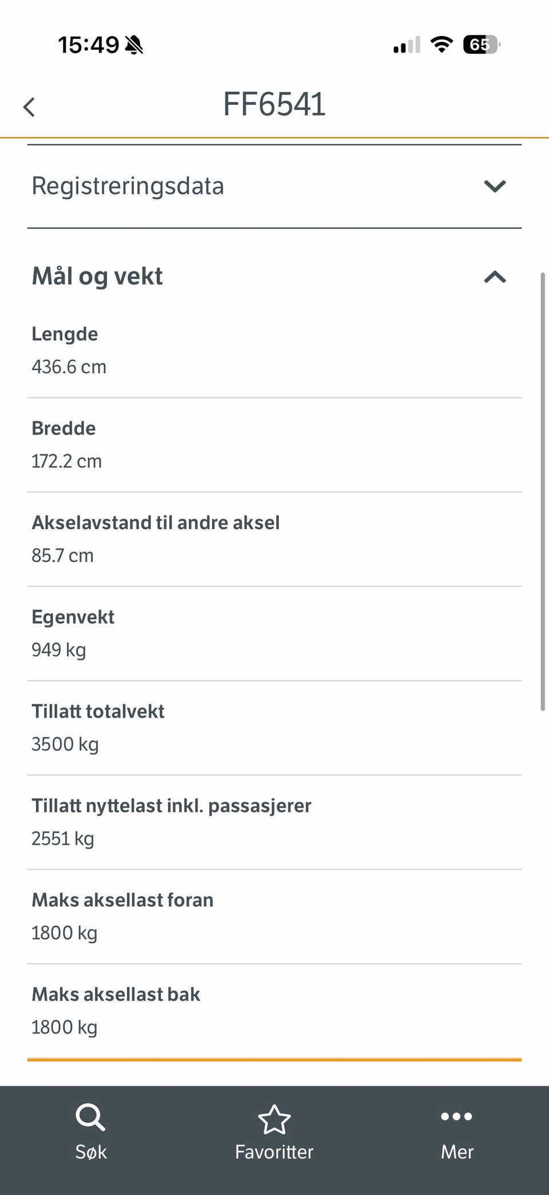Tap the Mål og vekt heading
This screenshot has width=549, height=1195.
(x=97, y=277)
